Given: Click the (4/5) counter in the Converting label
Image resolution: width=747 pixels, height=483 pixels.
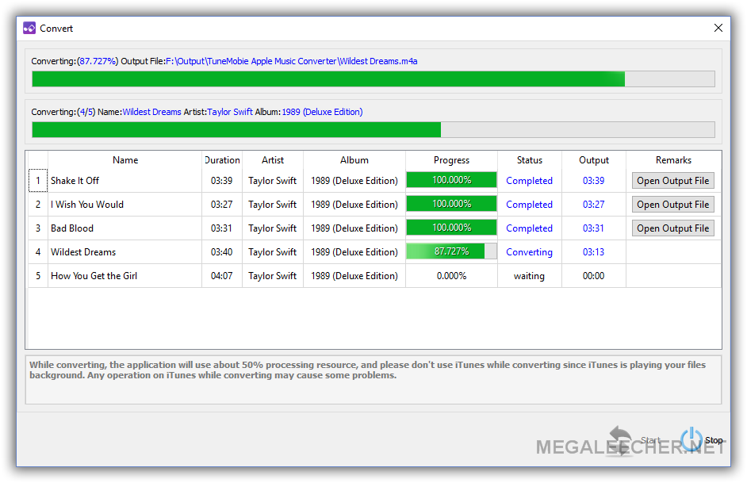Looking at the screenshot, I should [x=86, y=112].
